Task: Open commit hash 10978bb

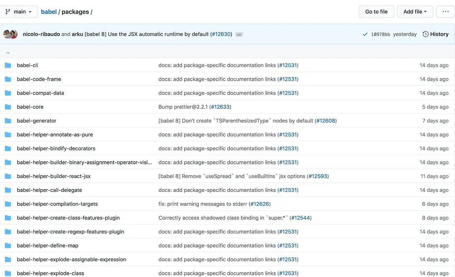Action: pyautogui.click(x=380, y=34)
